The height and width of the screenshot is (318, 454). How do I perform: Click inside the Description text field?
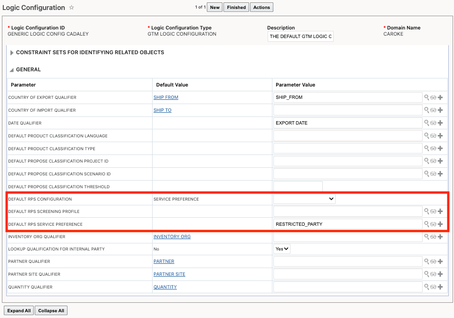[x=300, y=36]
